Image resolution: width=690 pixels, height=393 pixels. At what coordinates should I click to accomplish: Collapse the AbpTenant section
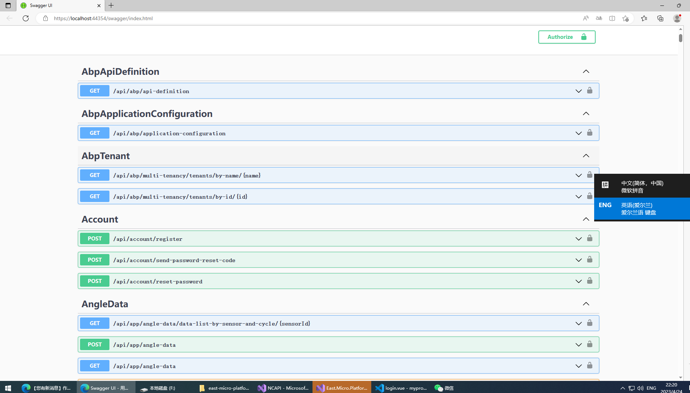(x=586, y=156)
